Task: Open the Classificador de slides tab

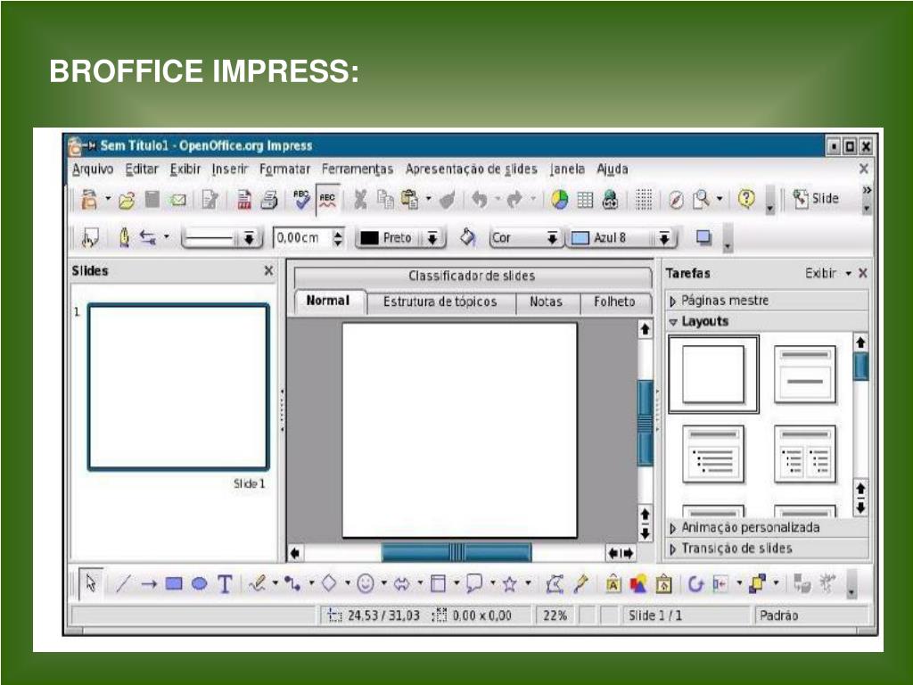Action: point(472,276)
